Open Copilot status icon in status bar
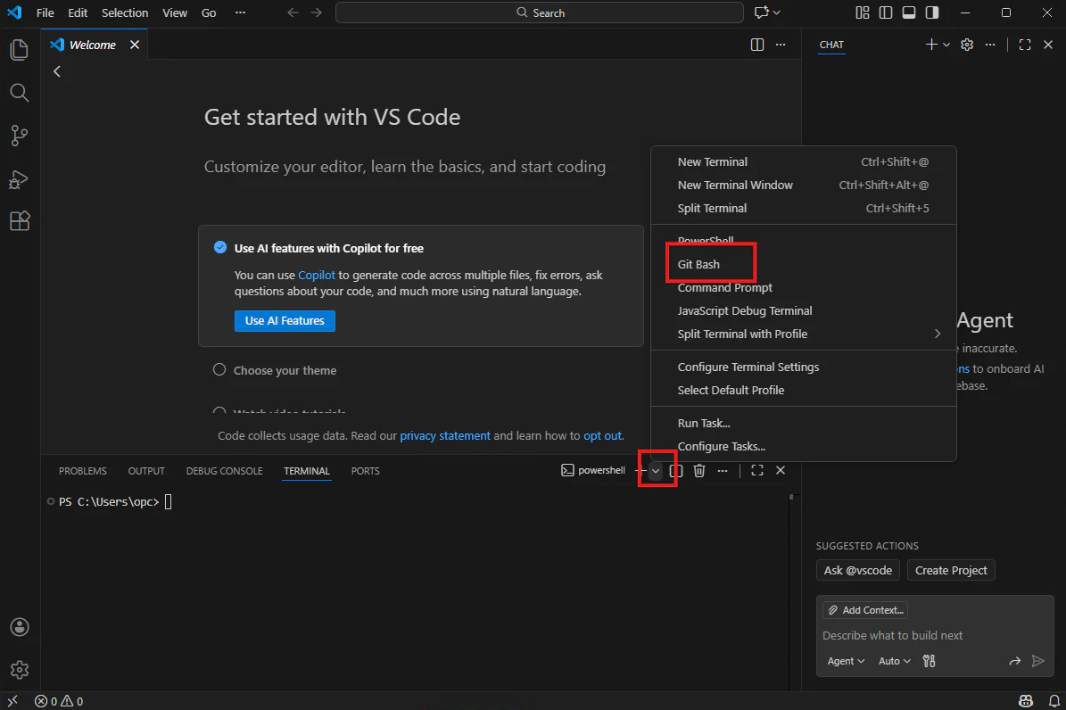 pos(1025,701)
